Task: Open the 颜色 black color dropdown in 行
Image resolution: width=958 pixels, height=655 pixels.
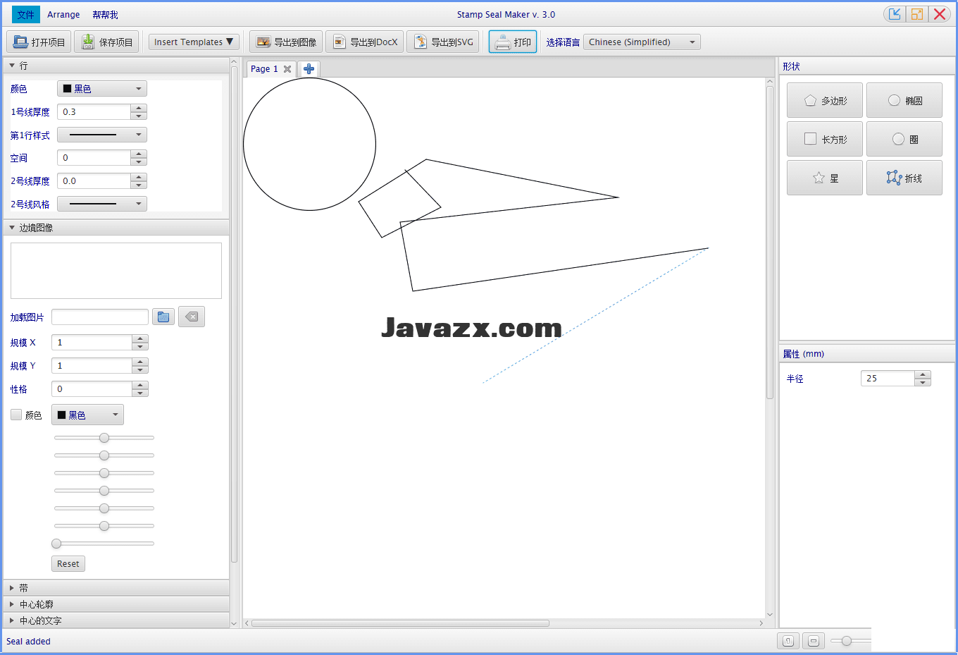Action: (x=102, y=89)
